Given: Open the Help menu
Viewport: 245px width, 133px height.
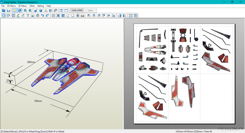Looking at the screenshot, I should coord(49,6).
